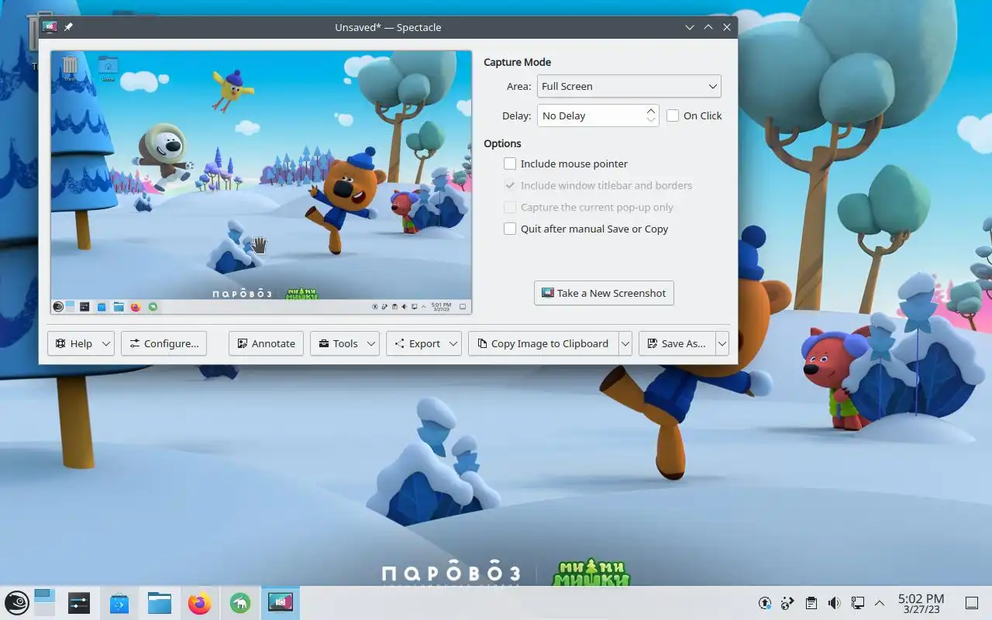Open the wired network tray icon

pos(857,603)
